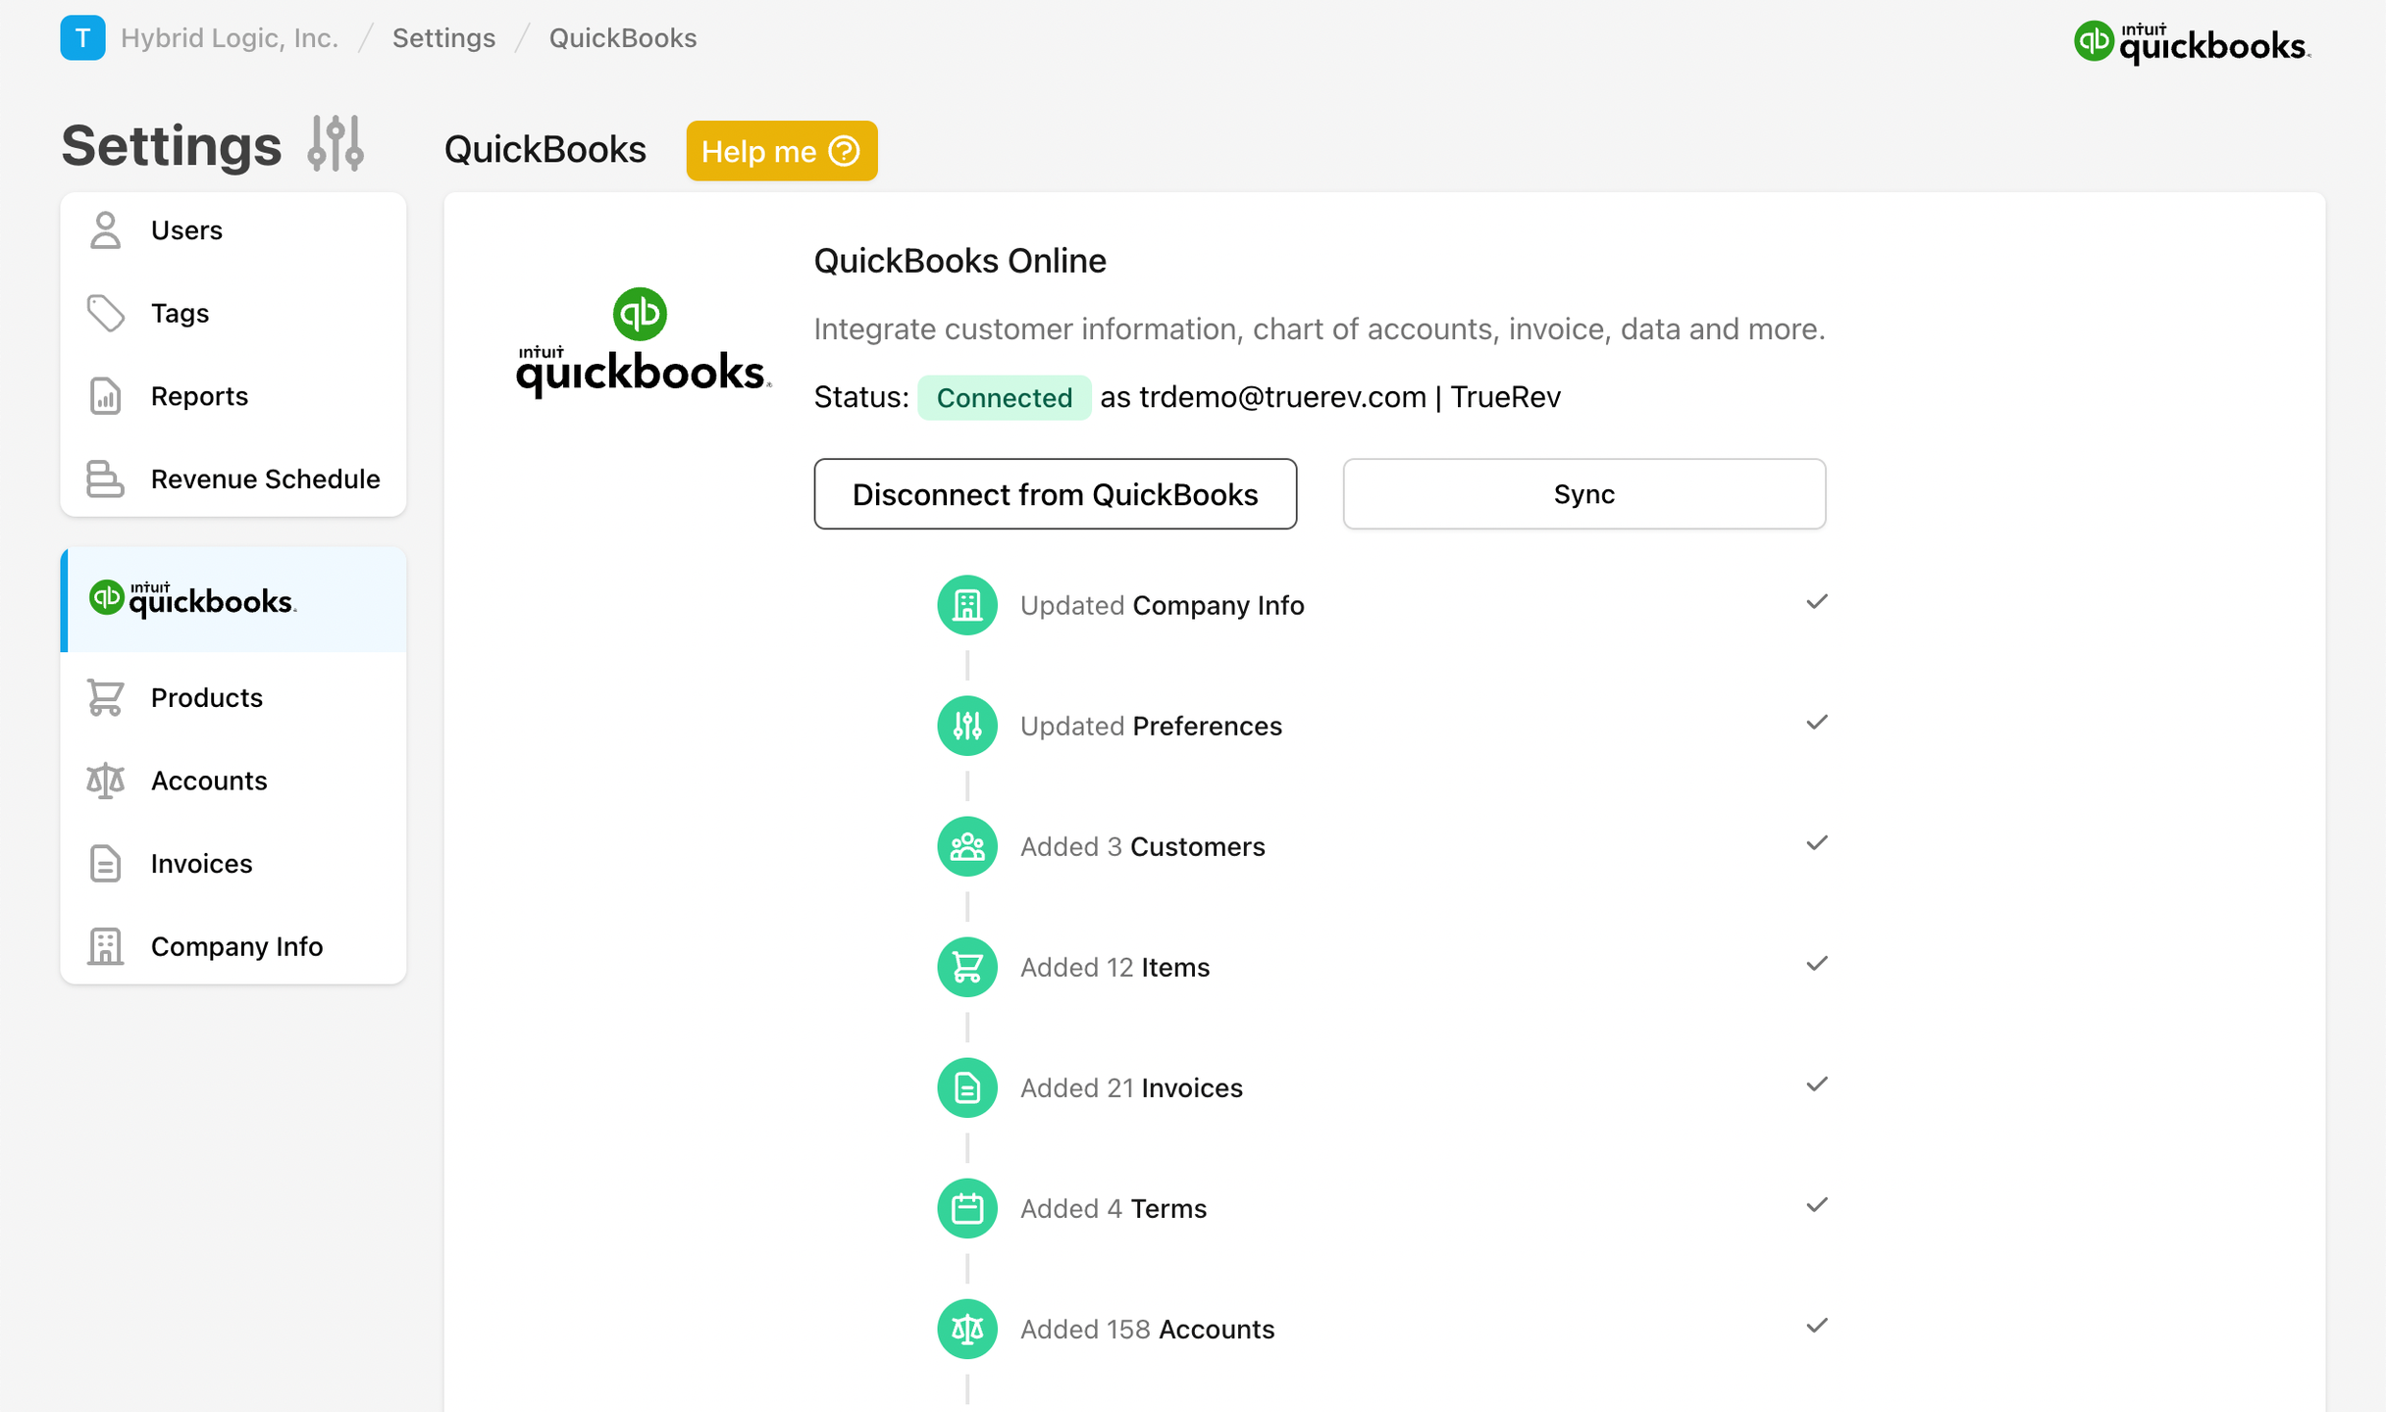Click the Sync button
2386x1412 pixels.
point(1582,494)
